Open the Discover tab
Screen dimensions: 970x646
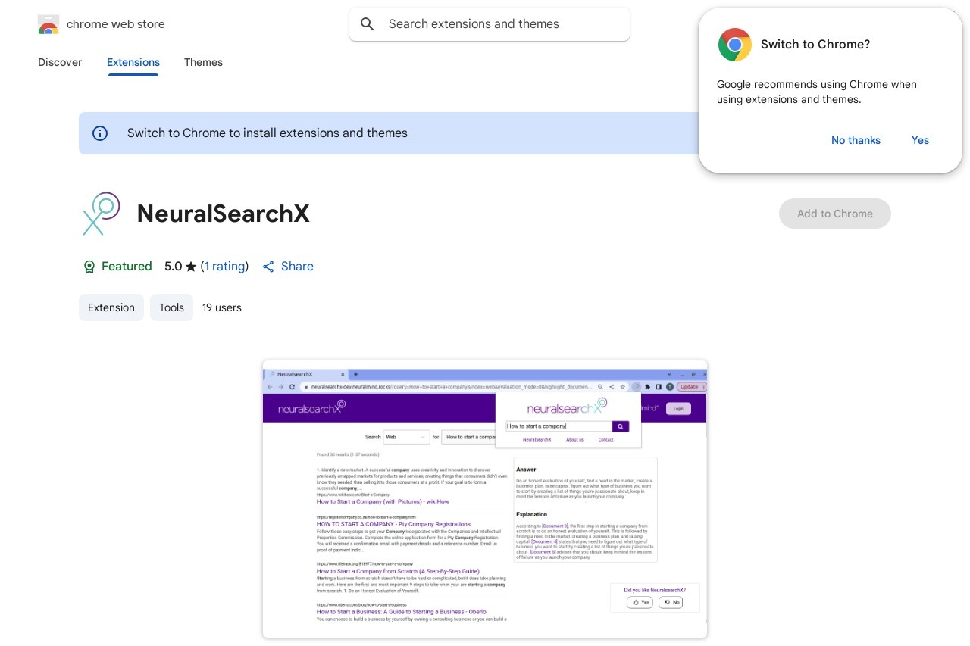(60, 62)
